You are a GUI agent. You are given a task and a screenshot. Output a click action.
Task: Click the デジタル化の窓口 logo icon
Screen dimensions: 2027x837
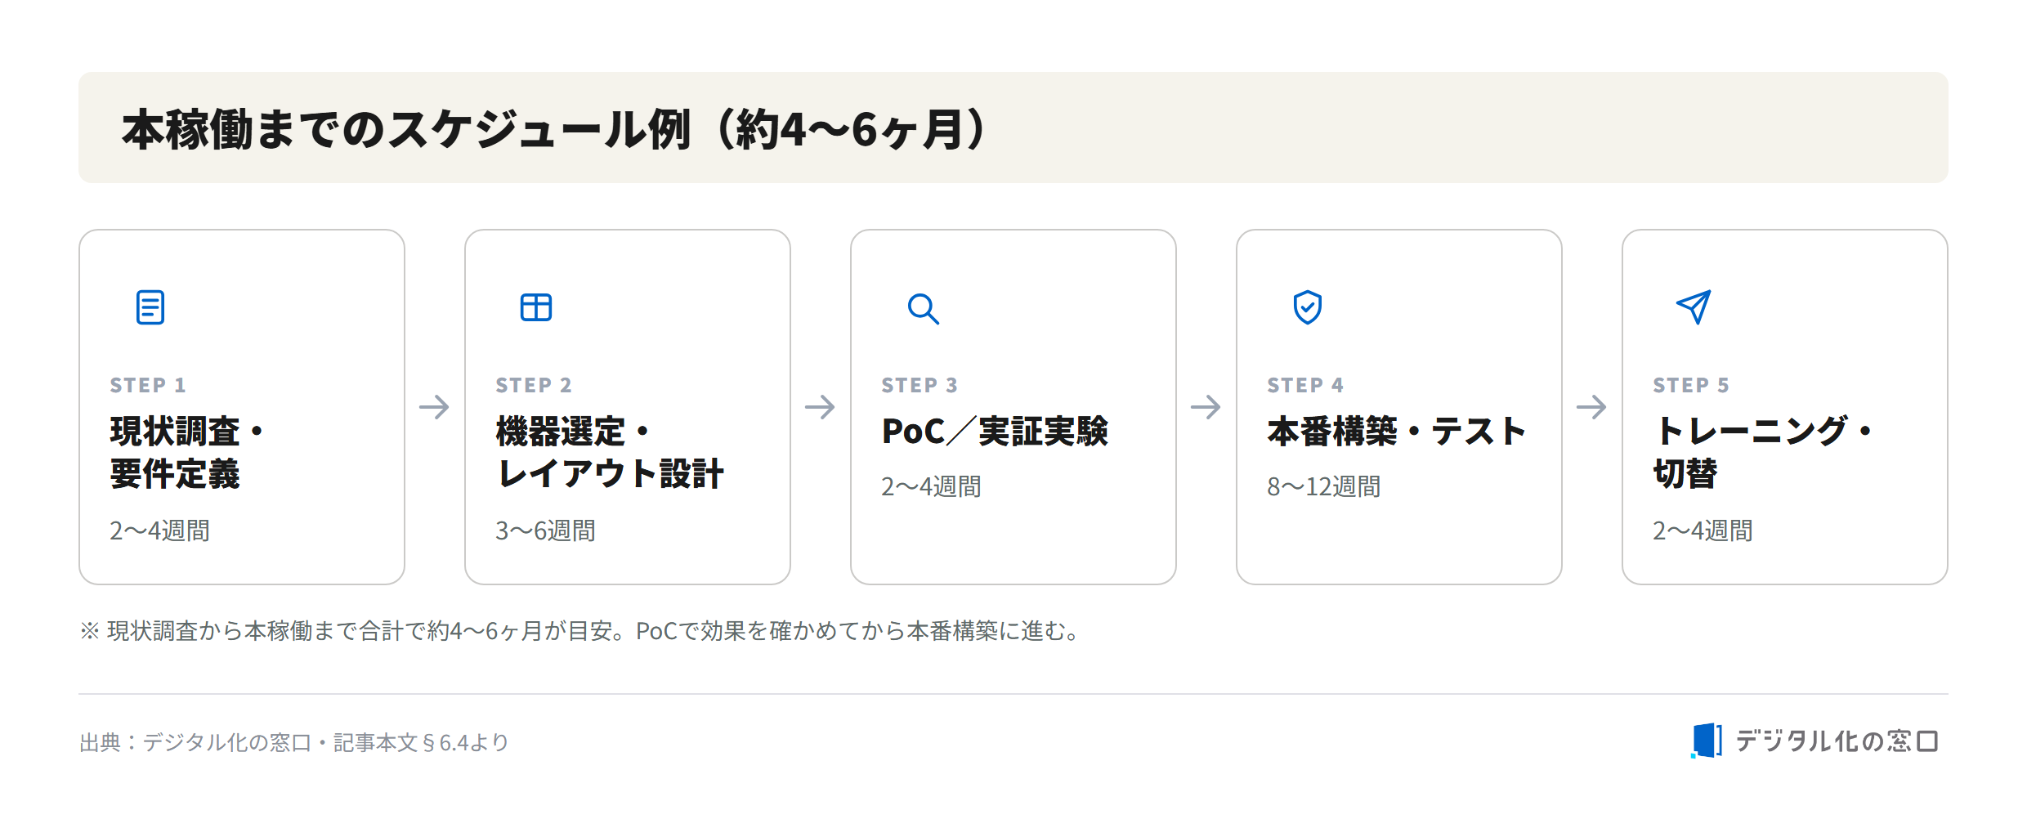tap(1707, 741)
